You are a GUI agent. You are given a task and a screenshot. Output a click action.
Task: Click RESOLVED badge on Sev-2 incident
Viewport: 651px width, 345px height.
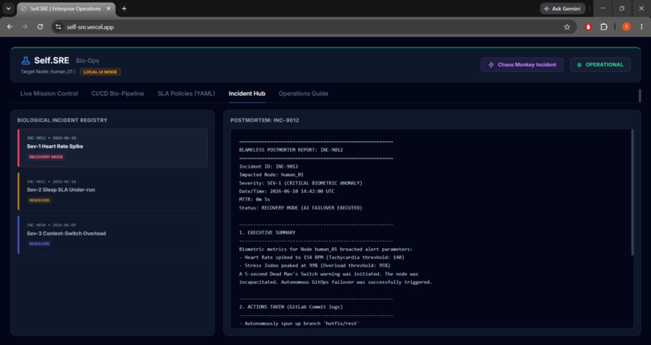(x=40, y=201)
